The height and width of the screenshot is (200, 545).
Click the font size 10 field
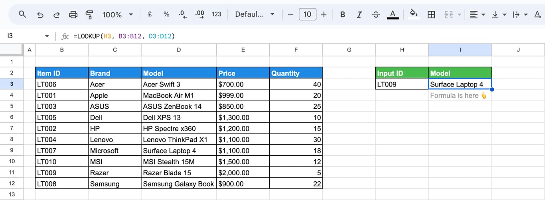307,14
